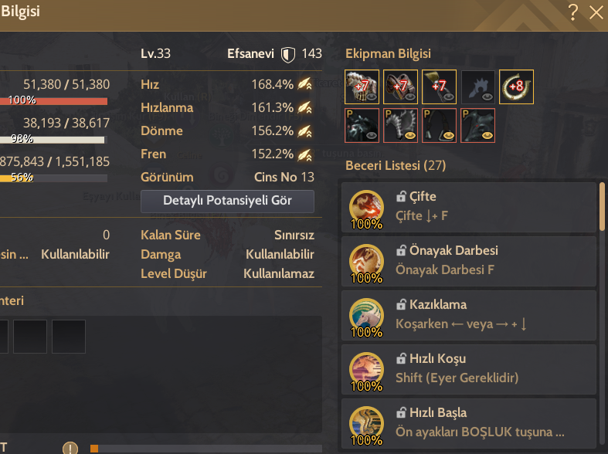608x454 pixels.
Task: Toggle the lock on Önayak Darbesi skill
Action: [x=401, y=251]
